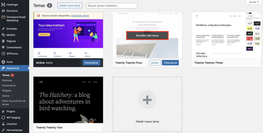This screenshot has height=133, width=263.
Task: Open the Twenty Twenty-Two theme screenshot
Action: coord(68,100)
